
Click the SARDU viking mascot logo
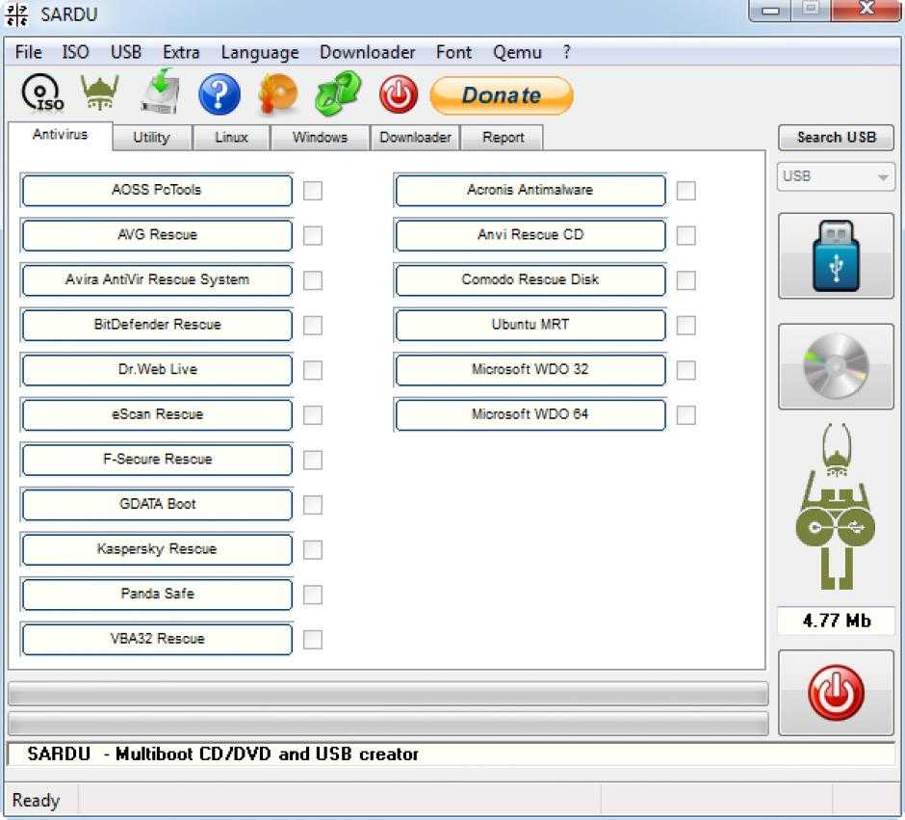[x=836, y=507]
